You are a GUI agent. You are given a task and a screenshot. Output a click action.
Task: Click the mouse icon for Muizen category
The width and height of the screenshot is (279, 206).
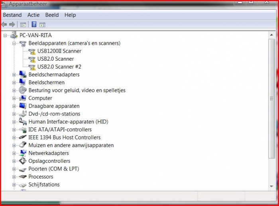coord(23,145)
